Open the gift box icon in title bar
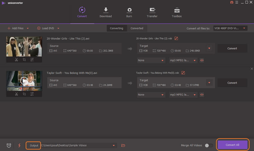 [x=232, y=2]
